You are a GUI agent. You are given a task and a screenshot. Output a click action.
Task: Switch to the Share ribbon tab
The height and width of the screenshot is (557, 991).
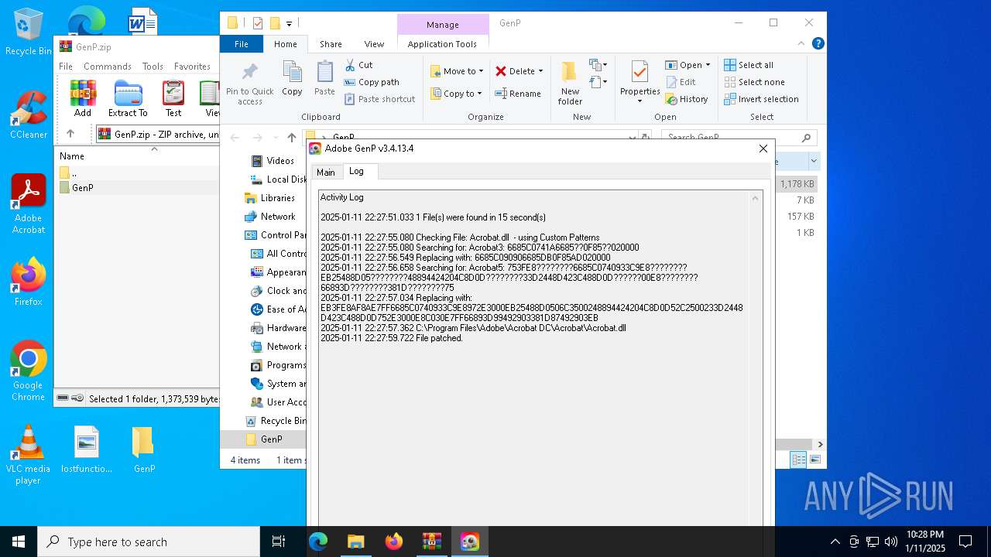[331, 44]
